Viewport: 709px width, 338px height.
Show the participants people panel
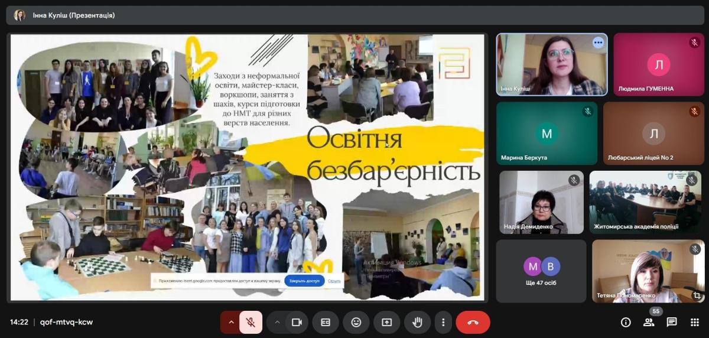(649, 322)
